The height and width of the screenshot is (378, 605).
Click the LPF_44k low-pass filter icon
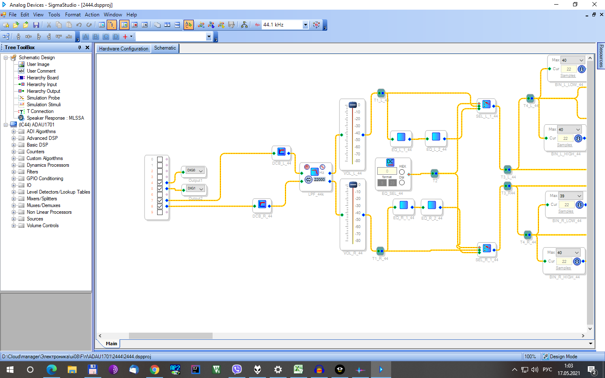coord(315,171)
